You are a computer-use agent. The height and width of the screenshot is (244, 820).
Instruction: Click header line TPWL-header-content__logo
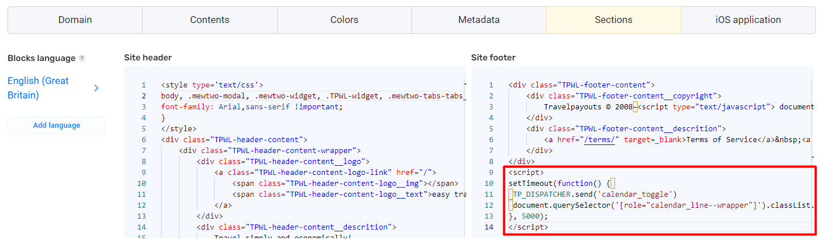283,161
